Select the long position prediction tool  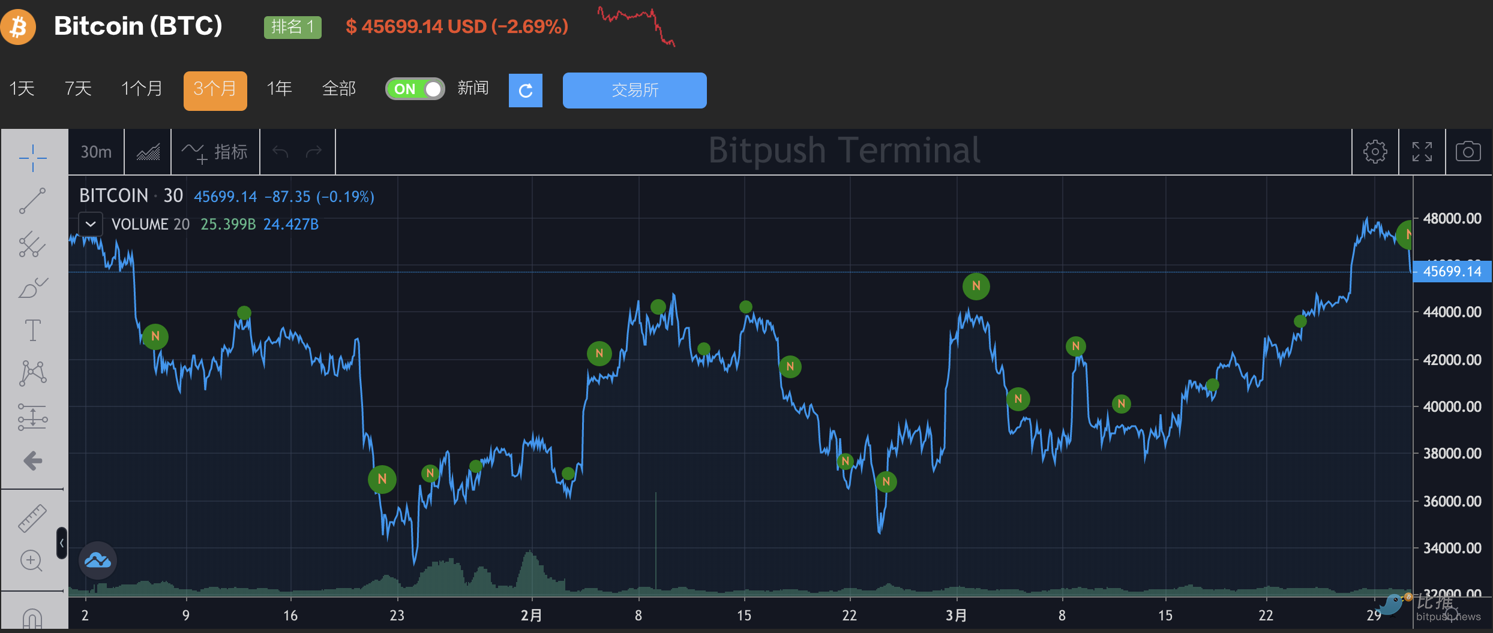(32, 417)
